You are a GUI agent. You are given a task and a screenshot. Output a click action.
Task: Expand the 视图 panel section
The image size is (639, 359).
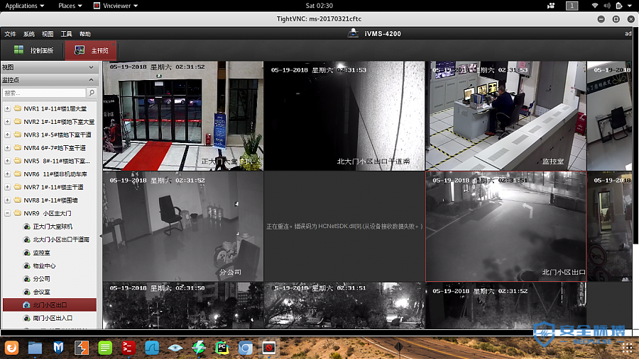tap(91, 67)
